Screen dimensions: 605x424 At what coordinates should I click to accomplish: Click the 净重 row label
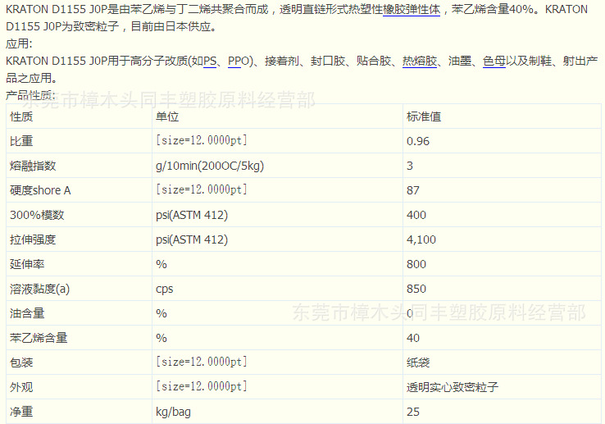point(21,412)
